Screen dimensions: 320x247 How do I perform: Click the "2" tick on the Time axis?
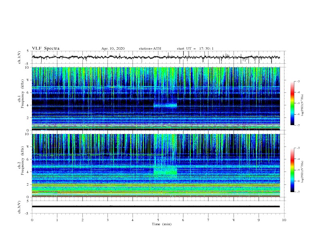coord(82,220)
